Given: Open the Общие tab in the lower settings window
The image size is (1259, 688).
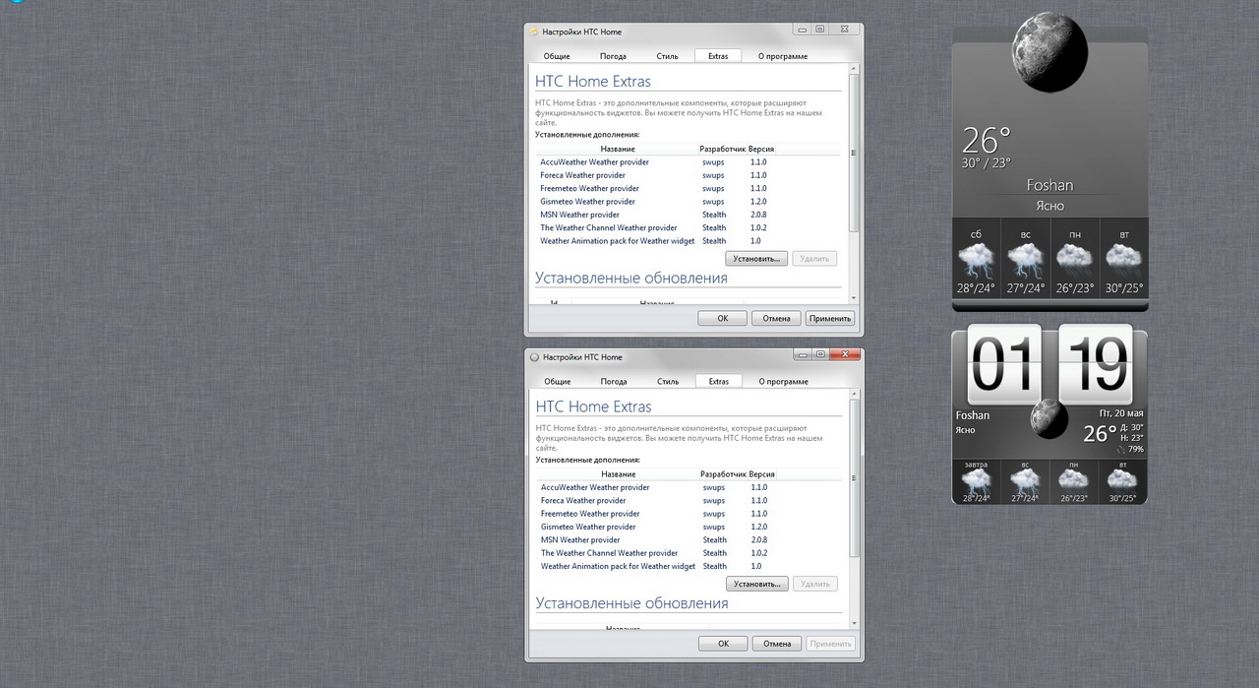Looking at the screenshot, I should click(558, 381).
